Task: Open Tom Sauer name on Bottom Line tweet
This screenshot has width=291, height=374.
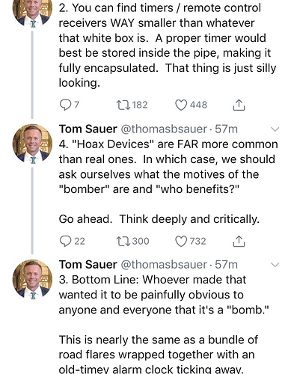Action: click(88, 265)
